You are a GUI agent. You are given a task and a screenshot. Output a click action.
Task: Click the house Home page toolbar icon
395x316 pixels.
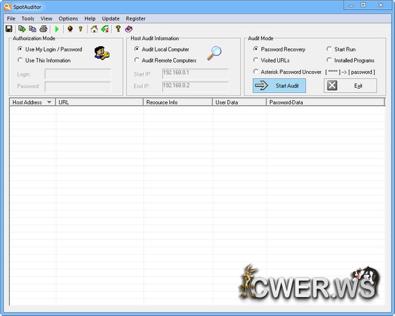click(94, 29)
